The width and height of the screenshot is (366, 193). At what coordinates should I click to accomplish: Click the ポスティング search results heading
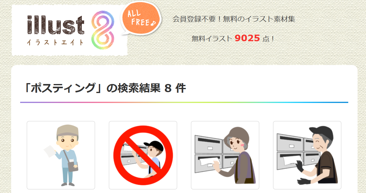(x=104, y=88)
